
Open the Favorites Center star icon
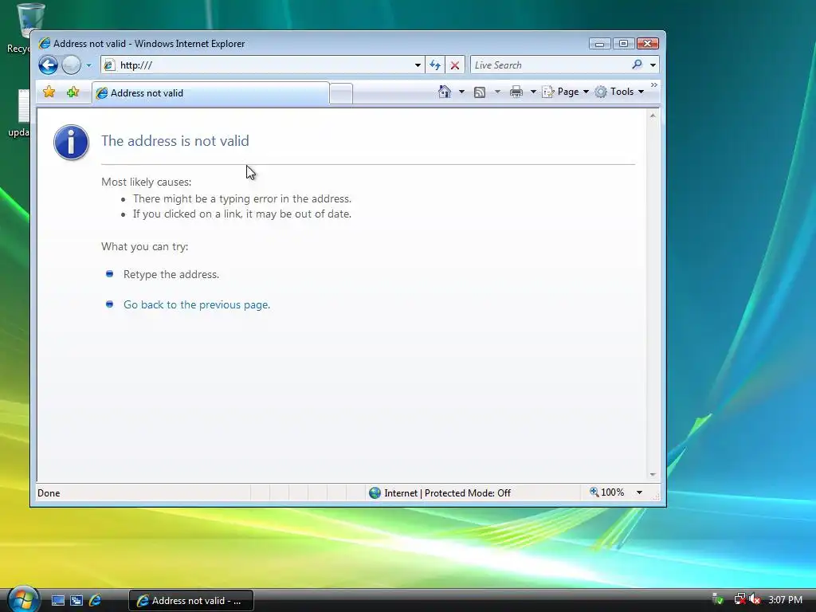(x=49, y=92)
